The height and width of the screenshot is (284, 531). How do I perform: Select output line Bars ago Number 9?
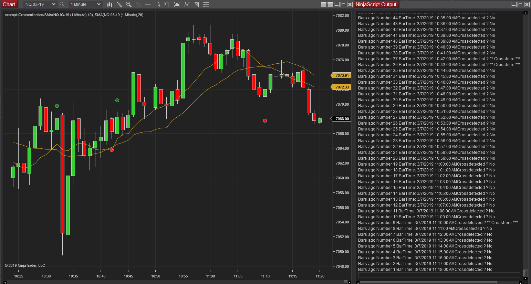tap(438, 223)
